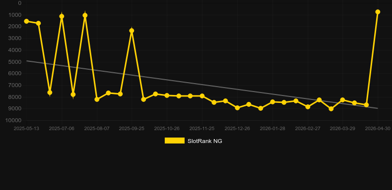This screenshot has height=190, width=392.
Task: Click the 2026-01-28 x-axis date label
Action: 272,129
